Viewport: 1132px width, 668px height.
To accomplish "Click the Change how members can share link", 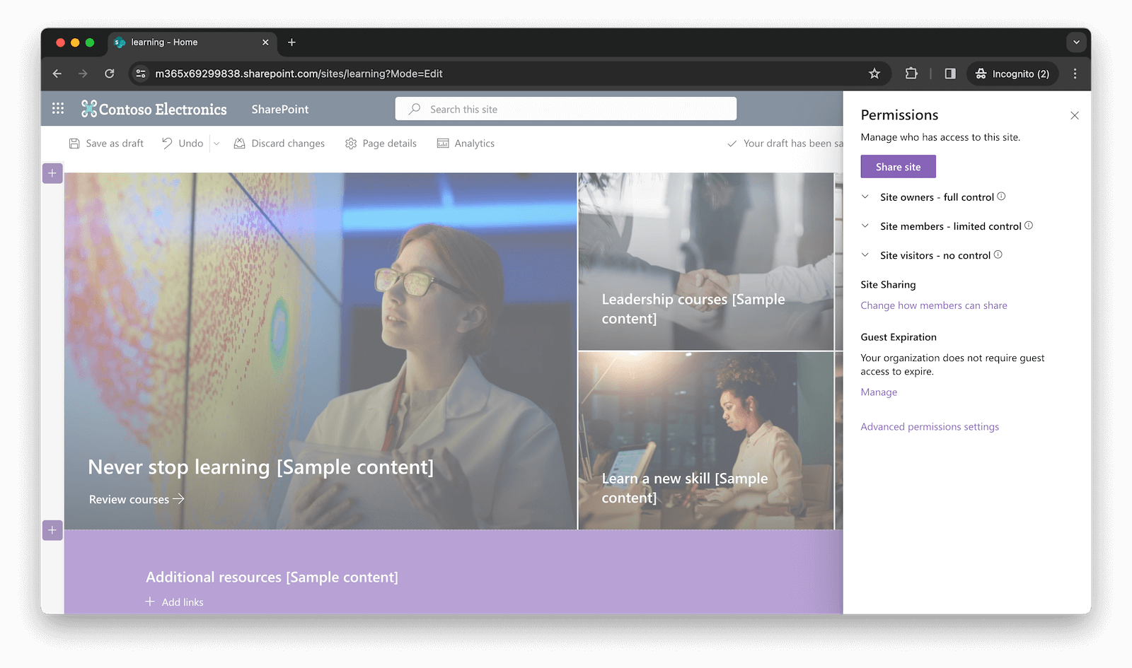I will coord(933,305).
